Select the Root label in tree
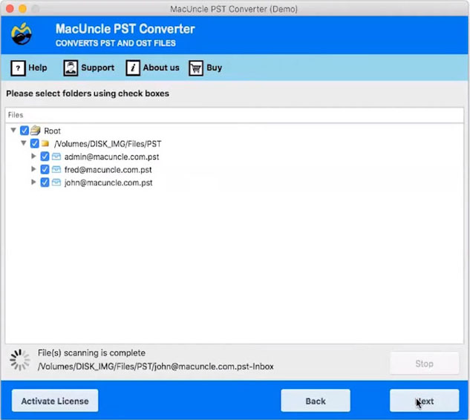Viewport: 470px width, 420px height. [x=52, y=131]
